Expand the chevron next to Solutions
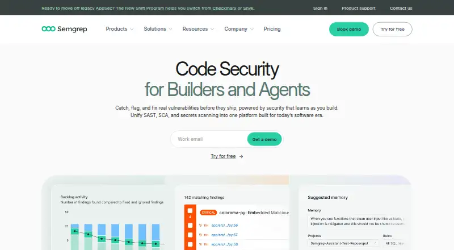Image resolution: width=454 pixels, height=250 pixels. [x=170, y=30]
